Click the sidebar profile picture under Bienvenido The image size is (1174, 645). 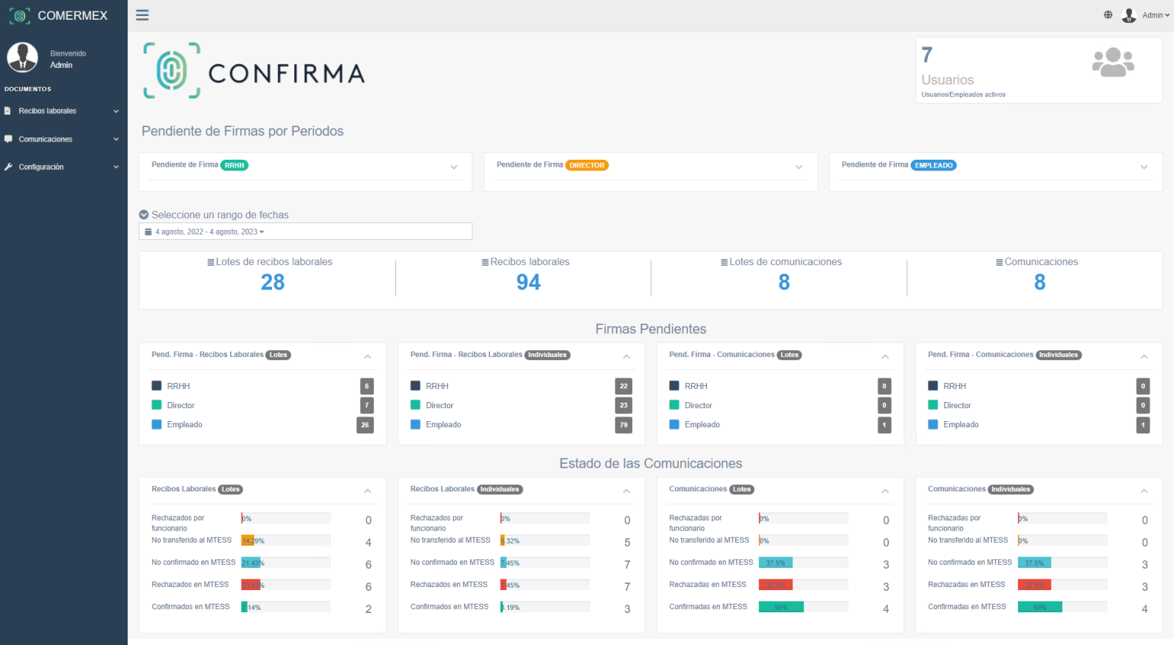coord(22,58)
